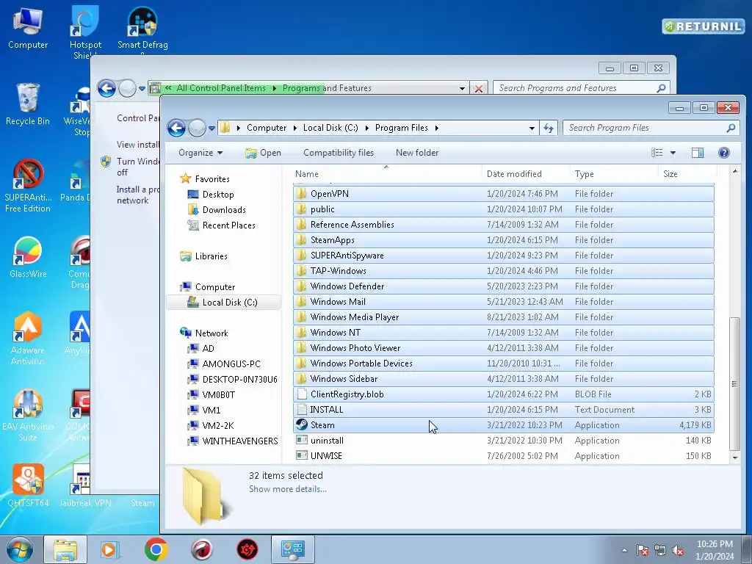The image size is (752, 564).
Task: Stop loading in the Control Panel window
Action: [x=478, y=88]
